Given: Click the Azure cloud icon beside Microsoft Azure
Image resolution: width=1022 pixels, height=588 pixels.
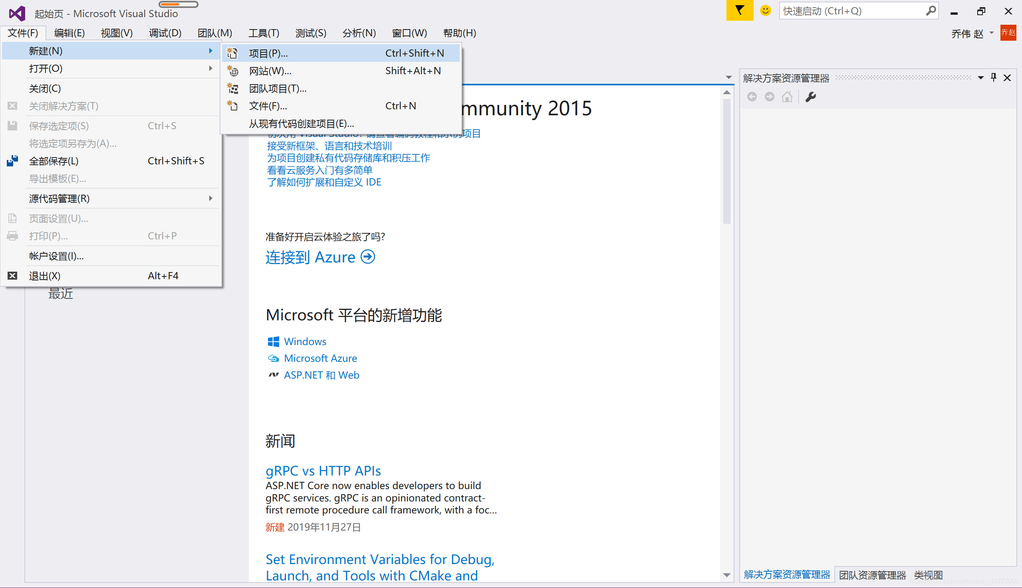Looking at the screenshot, I should tap(273, 358).
